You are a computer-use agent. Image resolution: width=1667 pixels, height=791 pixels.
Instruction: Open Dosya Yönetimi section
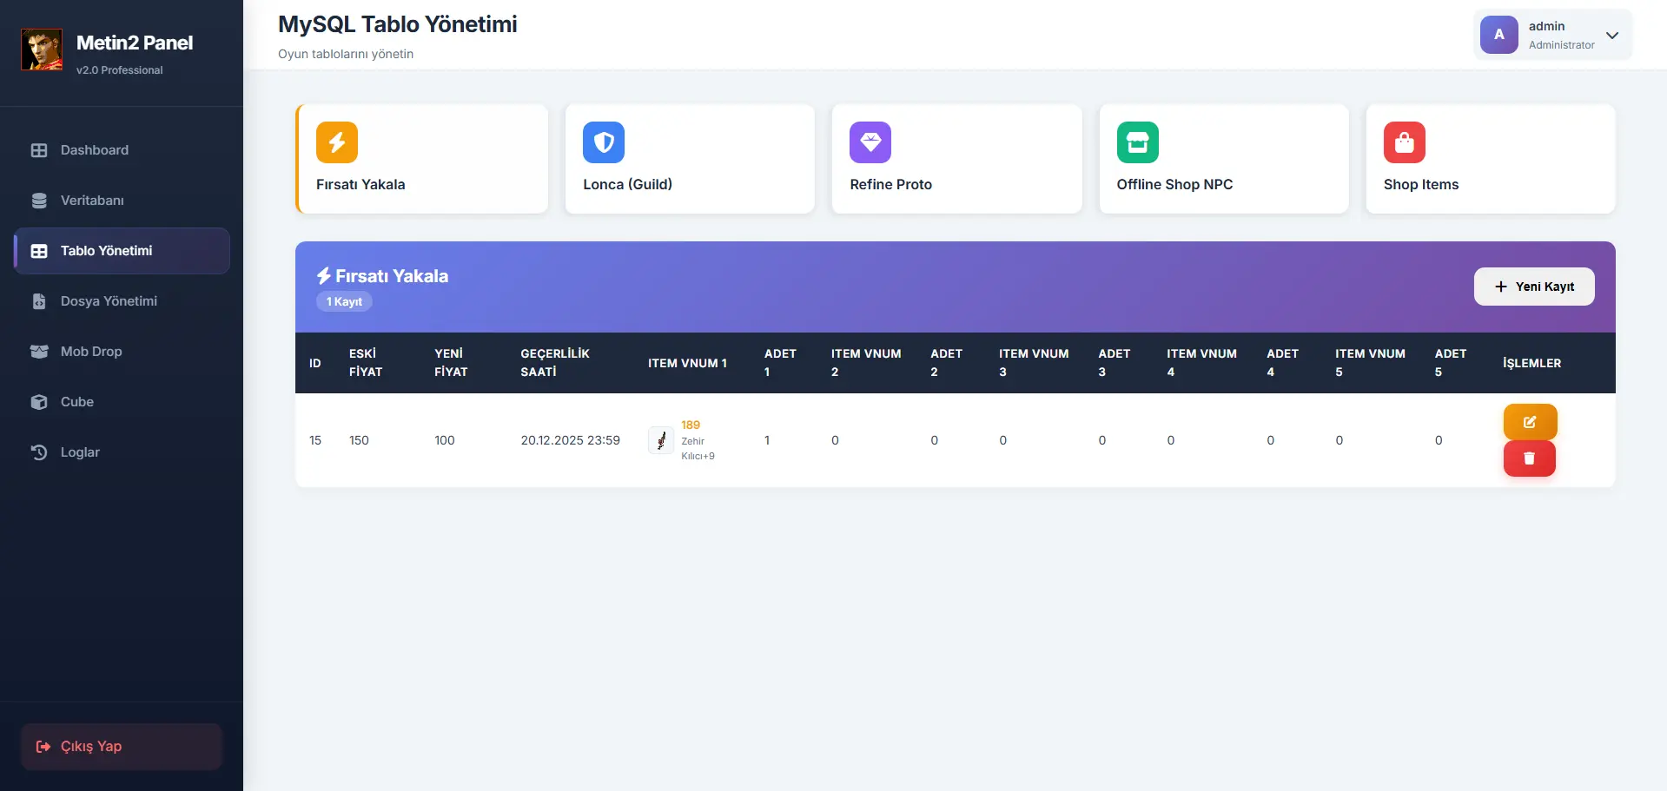pyautogui.click(x=109, y=301)
